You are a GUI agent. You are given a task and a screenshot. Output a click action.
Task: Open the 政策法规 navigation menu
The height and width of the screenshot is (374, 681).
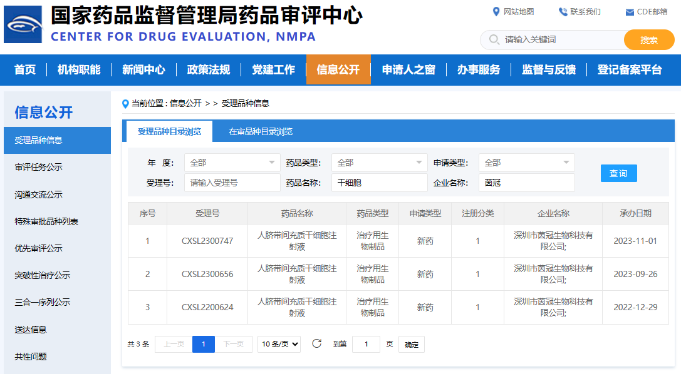tap(209, 69)
